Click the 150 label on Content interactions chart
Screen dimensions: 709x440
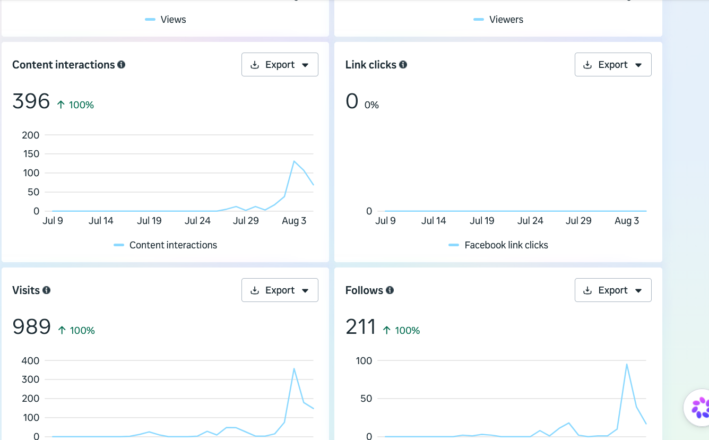(x=31, y=154)
